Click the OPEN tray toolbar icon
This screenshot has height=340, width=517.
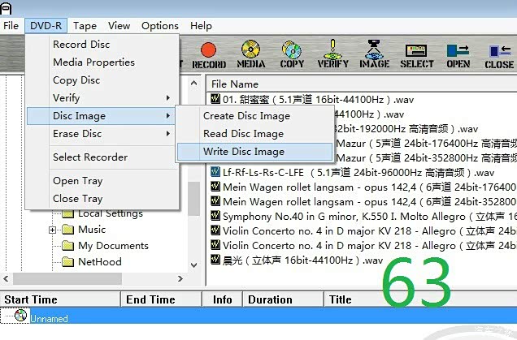tap(458, 54)
